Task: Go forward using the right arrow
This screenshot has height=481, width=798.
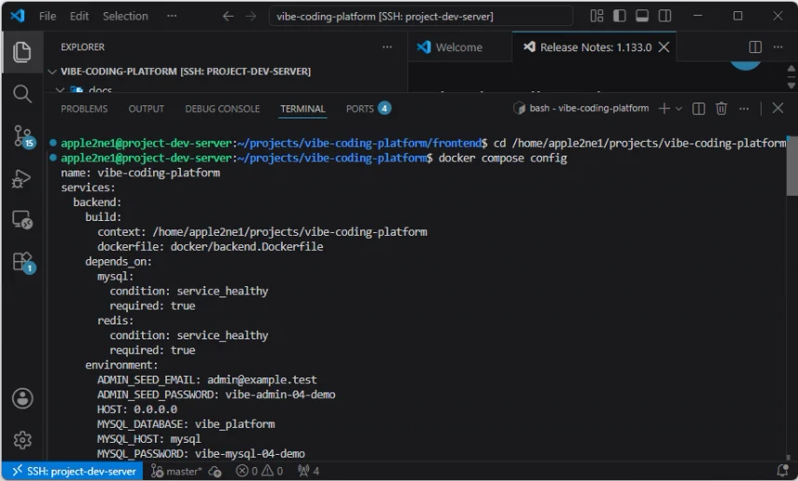Action: 251,17
